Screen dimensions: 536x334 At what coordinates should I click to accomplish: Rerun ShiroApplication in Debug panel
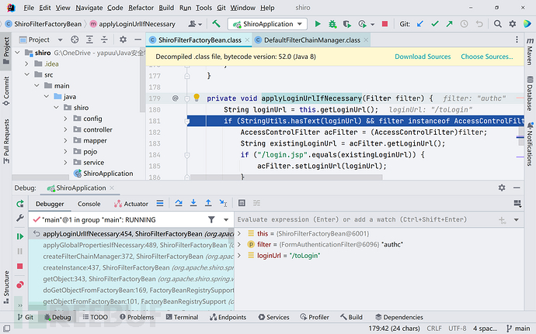point(20,204)
